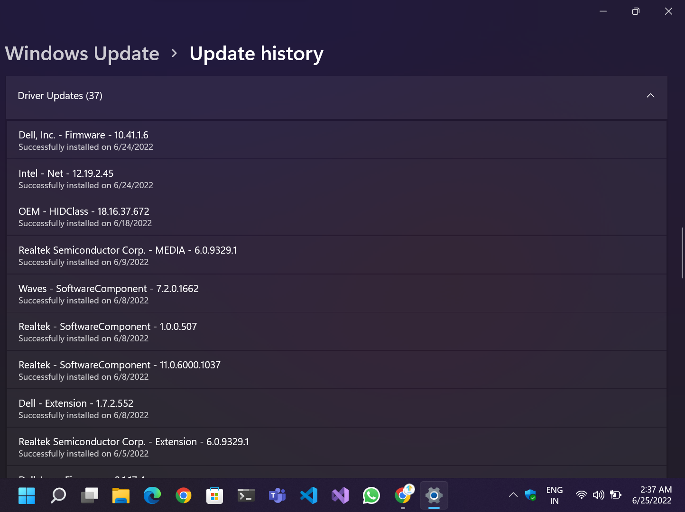Launch Visual Studio from taskbar
Image resolution: width=685 pixels, height=512 pixels.
[340, 495]
